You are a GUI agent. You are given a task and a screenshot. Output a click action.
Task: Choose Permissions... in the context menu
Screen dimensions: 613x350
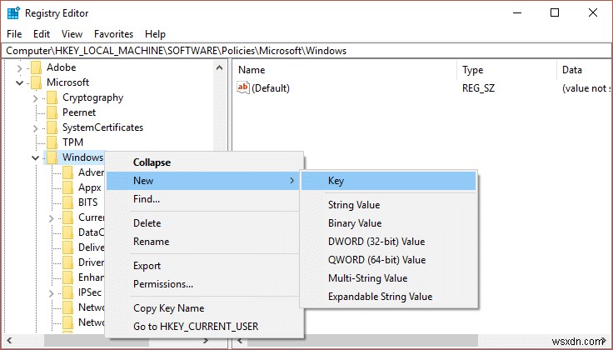click(x=204, y=284)
